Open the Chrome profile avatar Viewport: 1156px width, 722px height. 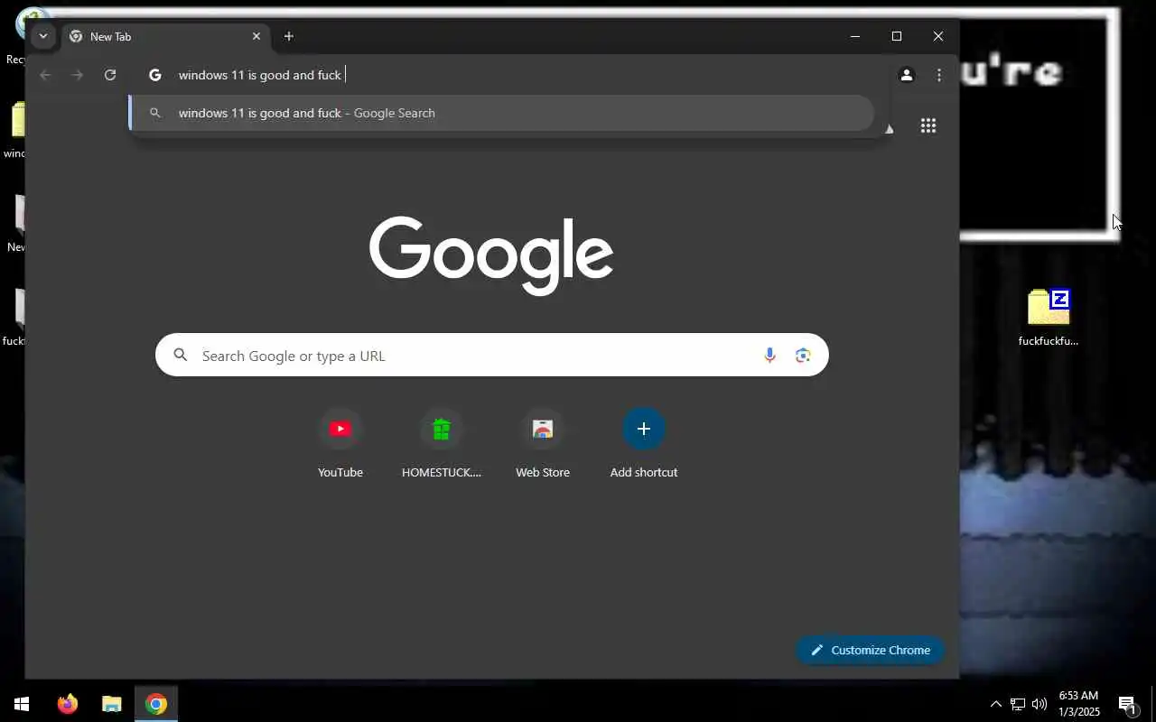pos(907,75)
